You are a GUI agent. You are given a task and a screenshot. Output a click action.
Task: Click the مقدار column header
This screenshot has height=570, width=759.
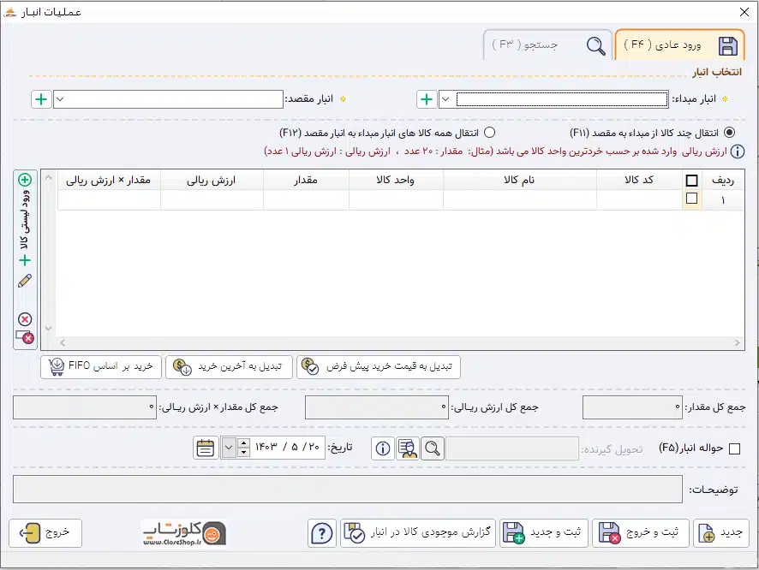click(x=306, y=180)
